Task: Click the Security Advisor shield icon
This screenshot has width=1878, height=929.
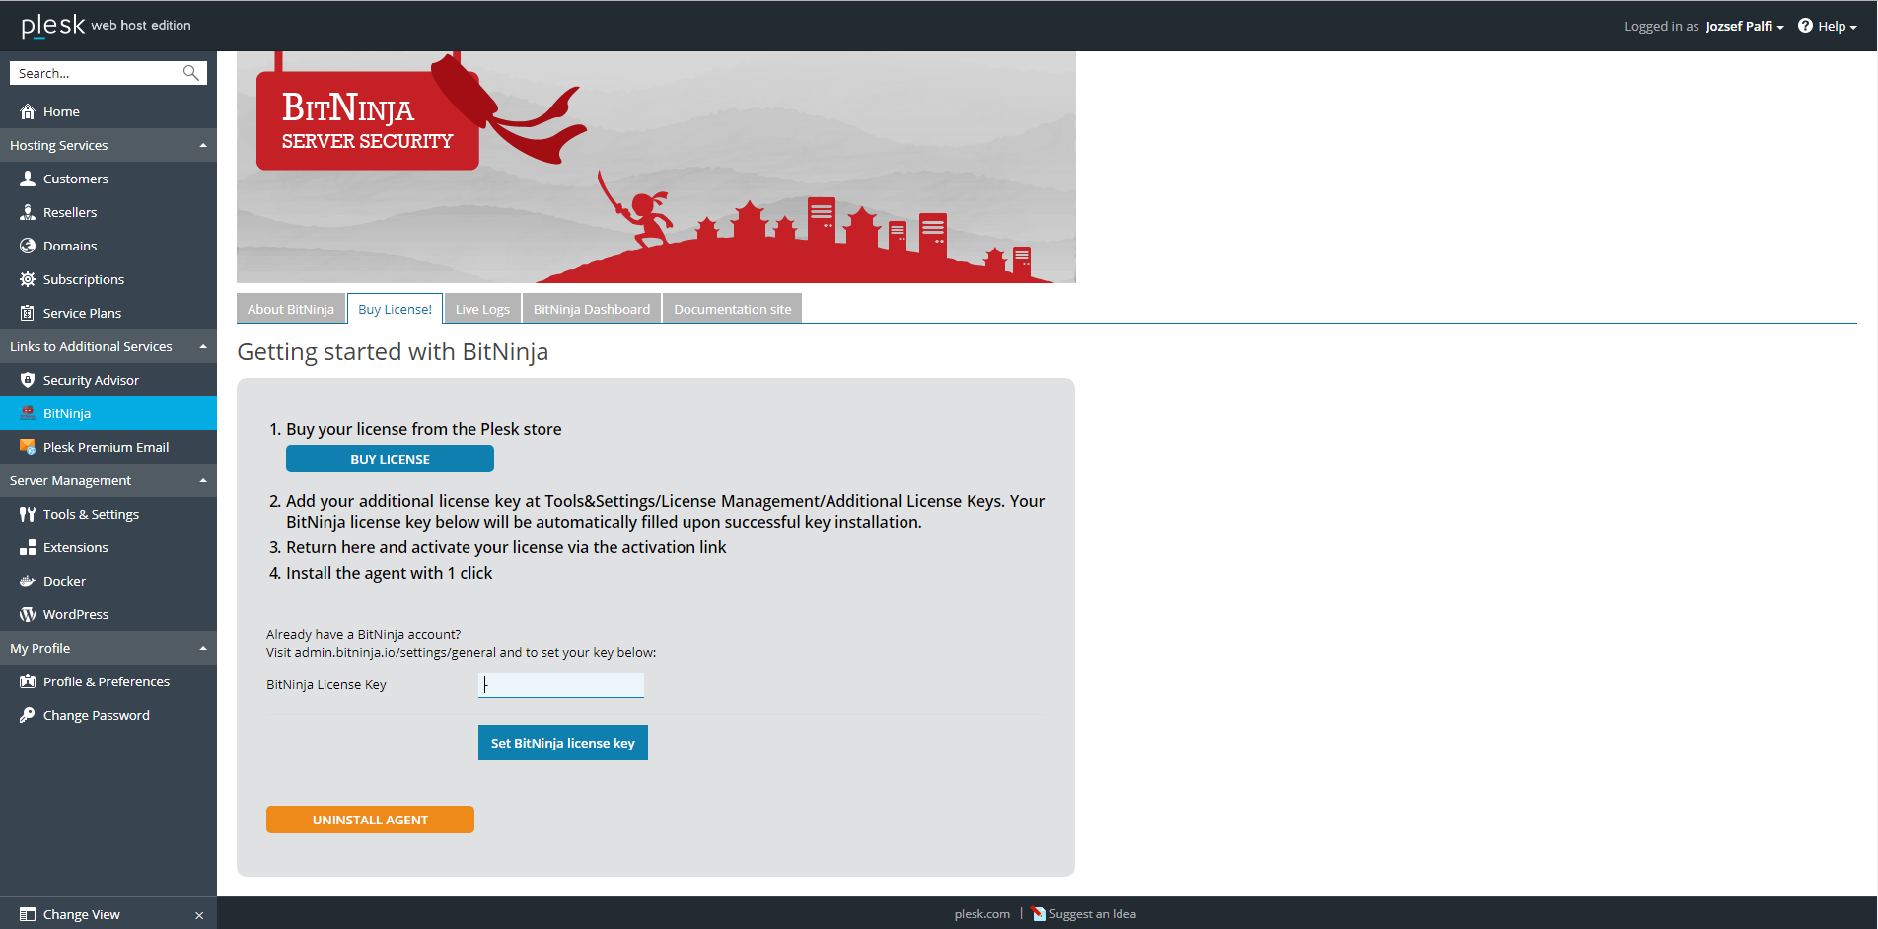Action: point(28,380)
